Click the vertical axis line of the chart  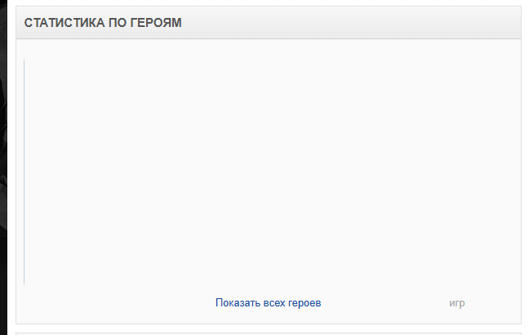(24, 172)
